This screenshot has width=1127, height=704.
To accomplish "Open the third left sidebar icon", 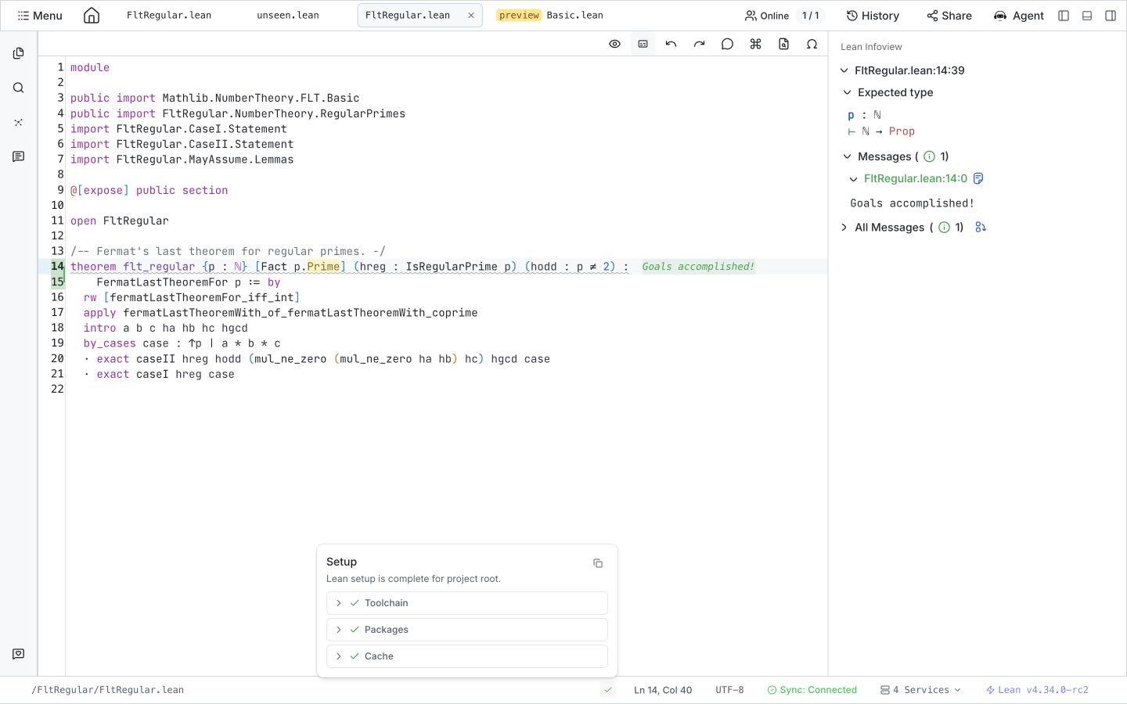I will 19,122.
